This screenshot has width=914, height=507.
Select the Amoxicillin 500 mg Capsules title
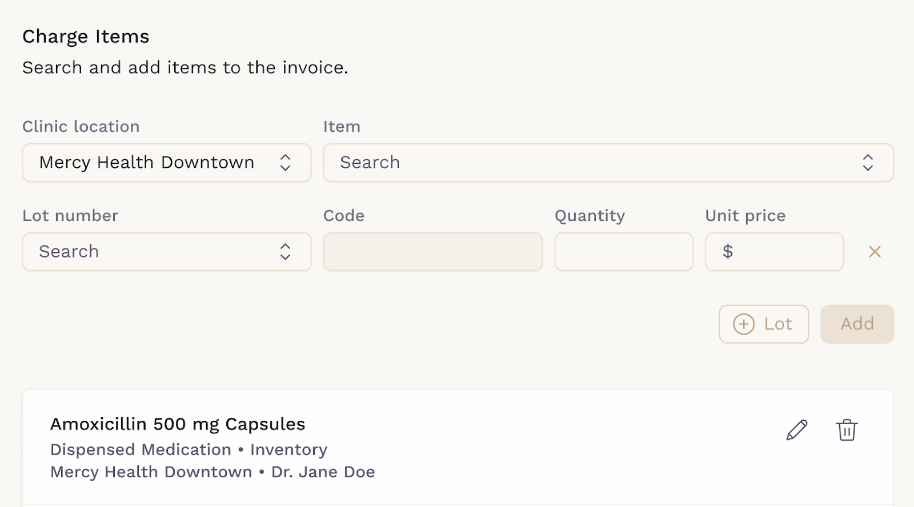[178, 424]
